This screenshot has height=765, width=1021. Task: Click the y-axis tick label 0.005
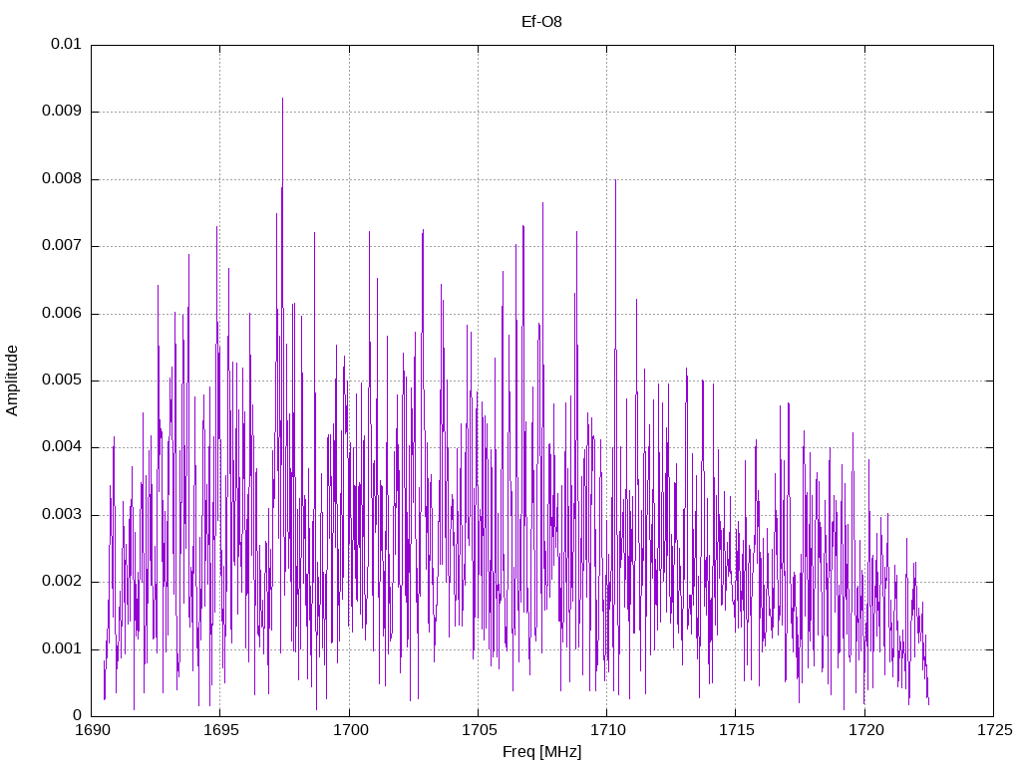click(x=62, y=381)
